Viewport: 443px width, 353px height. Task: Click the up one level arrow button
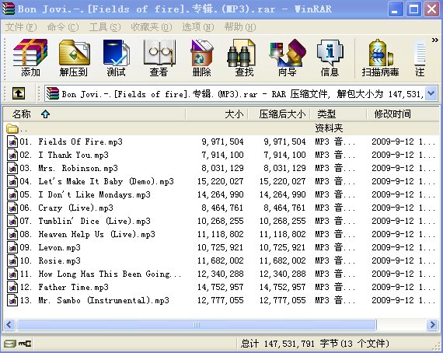coord(19,93)
